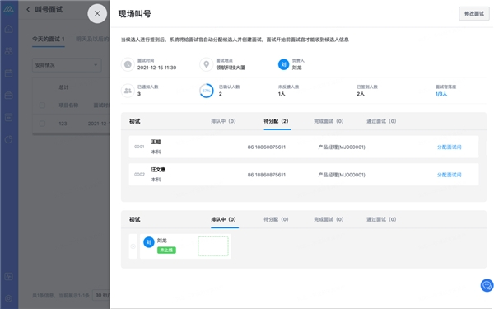This screenshot has width=494, height=309.
Task: Open the 1/3人 interviewer count link
Action: tap(441, 94)
